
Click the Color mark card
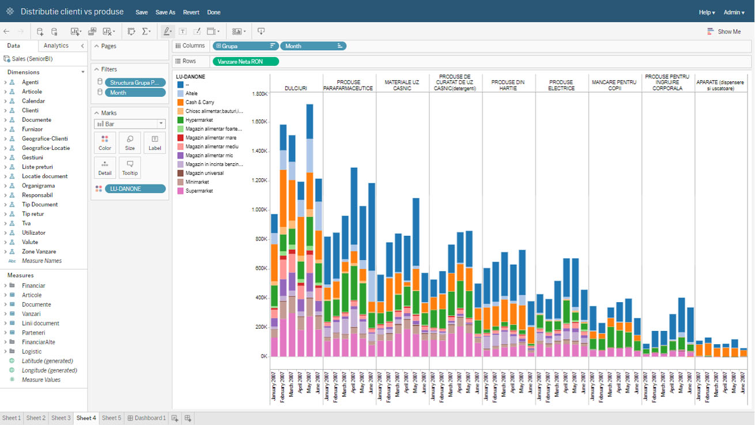[x=105, y=142]
